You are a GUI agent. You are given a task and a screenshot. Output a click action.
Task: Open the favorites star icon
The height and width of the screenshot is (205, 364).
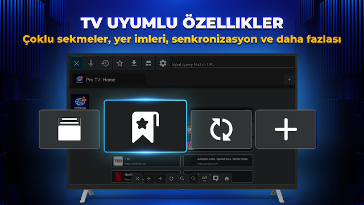pos(119,63)
